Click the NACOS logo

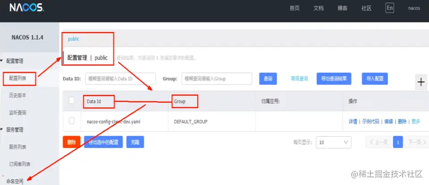click(26, 8)
